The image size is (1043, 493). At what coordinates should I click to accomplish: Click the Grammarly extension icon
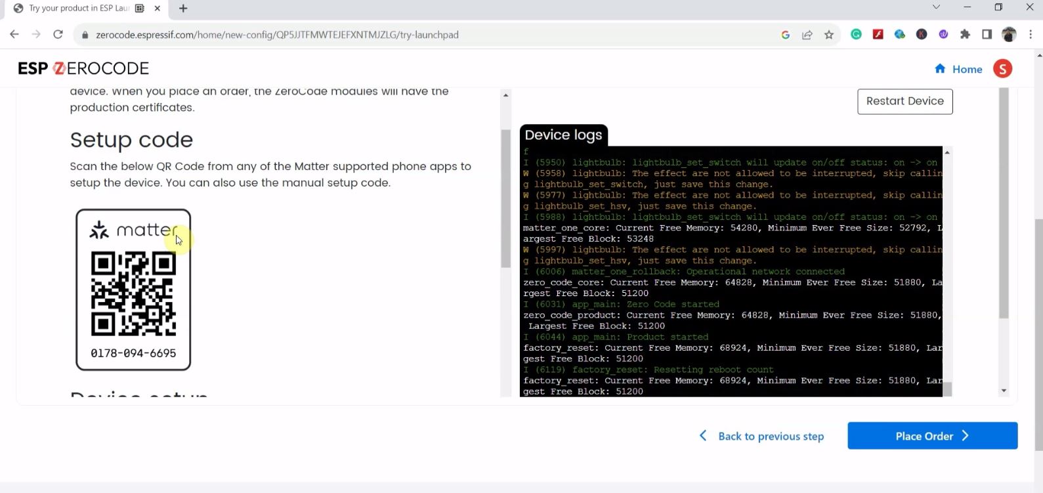tap(856, 35)
